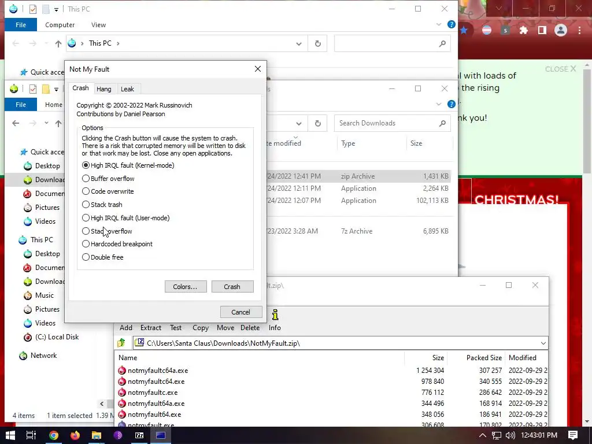Open File Explorer from the taskbar
The image size is (592, 444).
pos(97,435)
